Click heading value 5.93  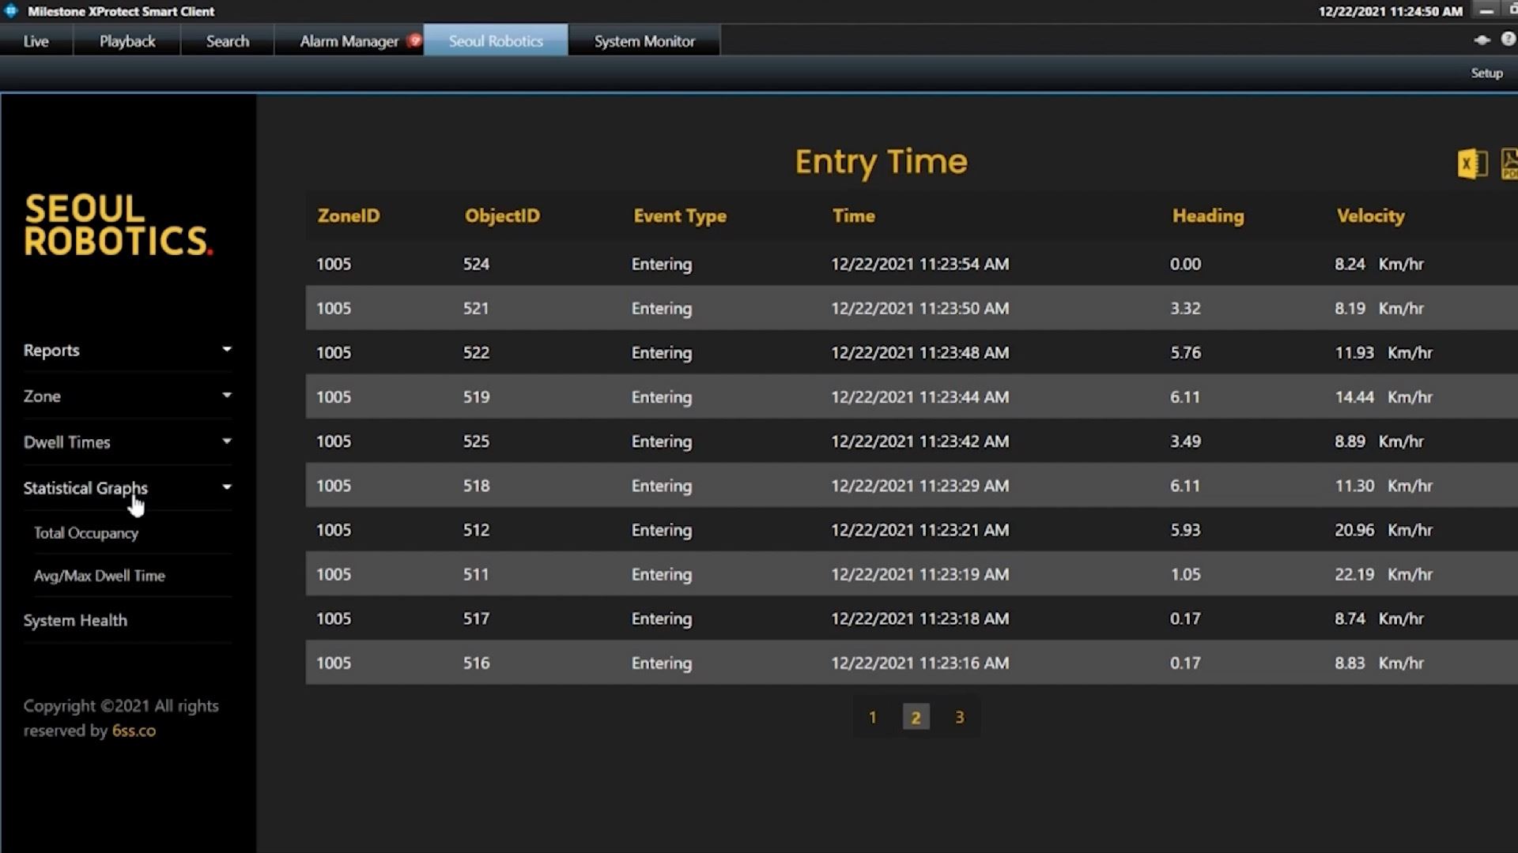[x=1185, y=530]
